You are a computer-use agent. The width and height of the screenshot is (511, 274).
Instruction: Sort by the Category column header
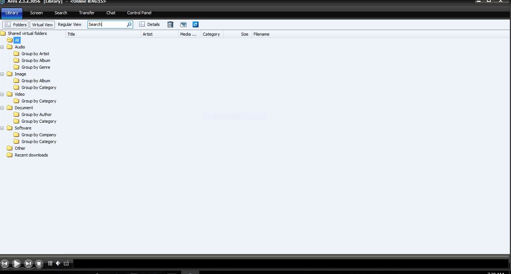212,34
